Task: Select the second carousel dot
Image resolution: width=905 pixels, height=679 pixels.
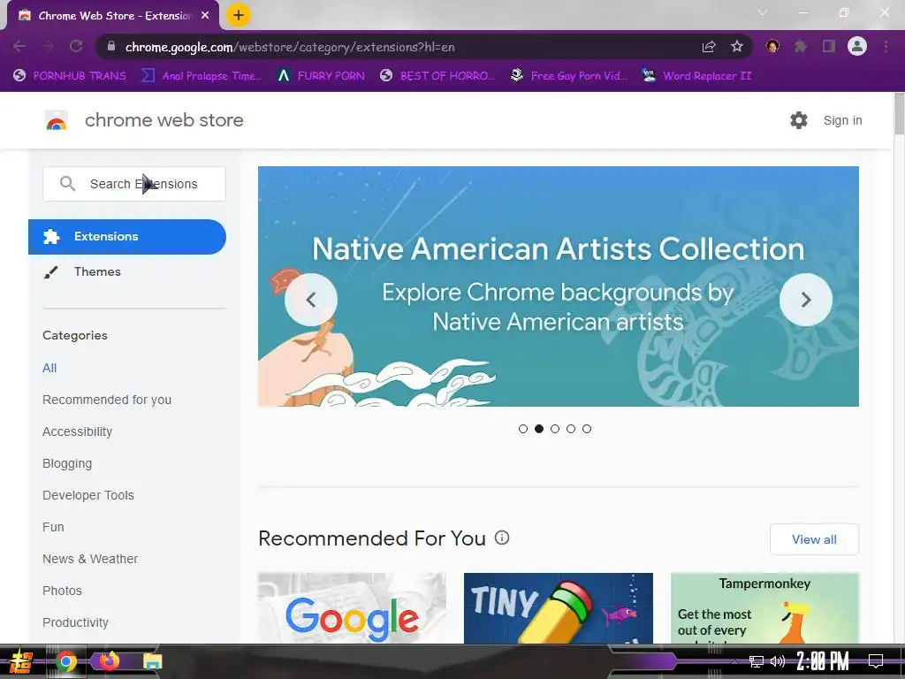Action: pyautogui.click(x=539, y=429)
